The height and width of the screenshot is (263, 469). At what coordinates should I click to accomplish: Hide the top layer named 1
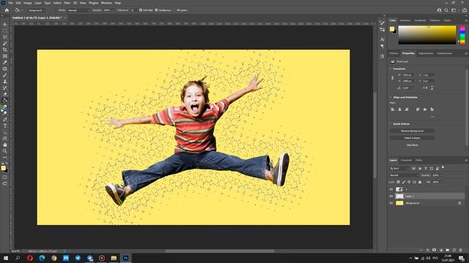(391, 189)
